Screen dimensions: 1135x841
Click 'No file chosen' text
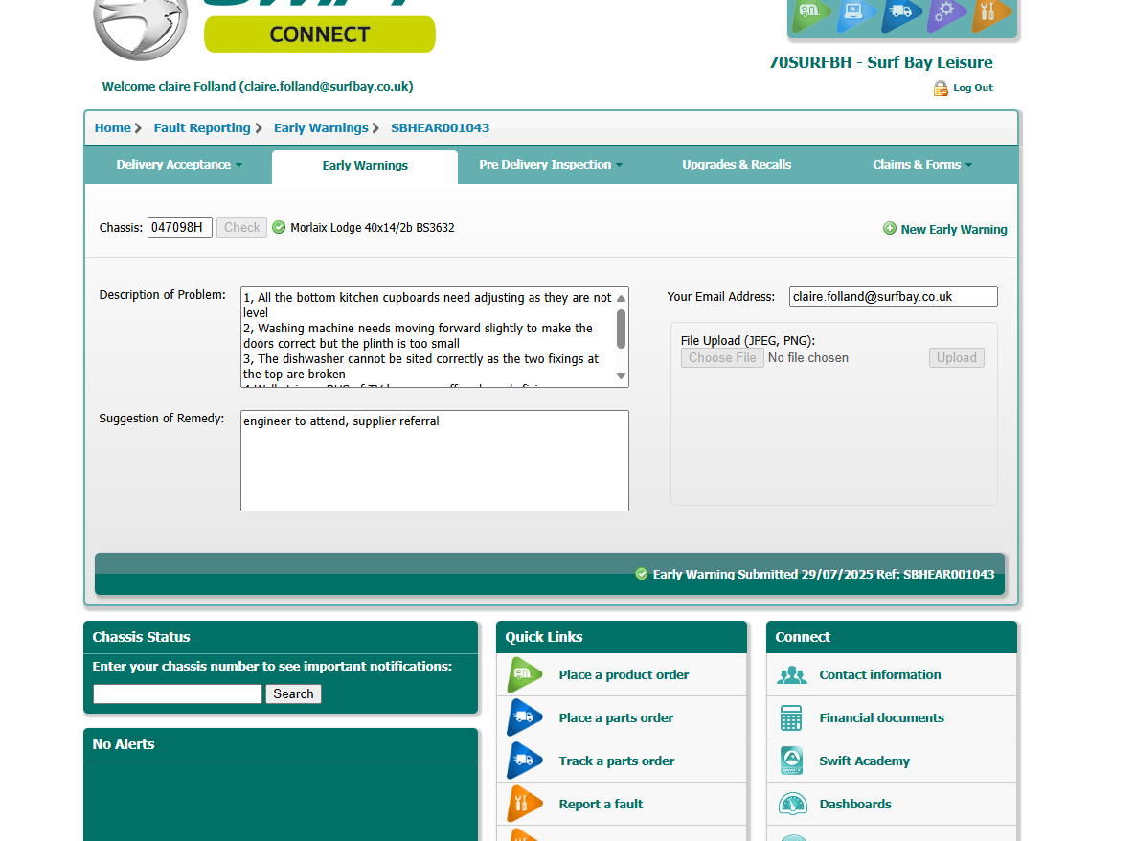807,357
